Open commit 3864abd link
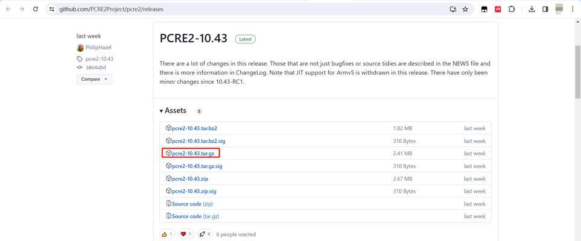This screenshot has height=241, width=581. [x=95, y=67]
